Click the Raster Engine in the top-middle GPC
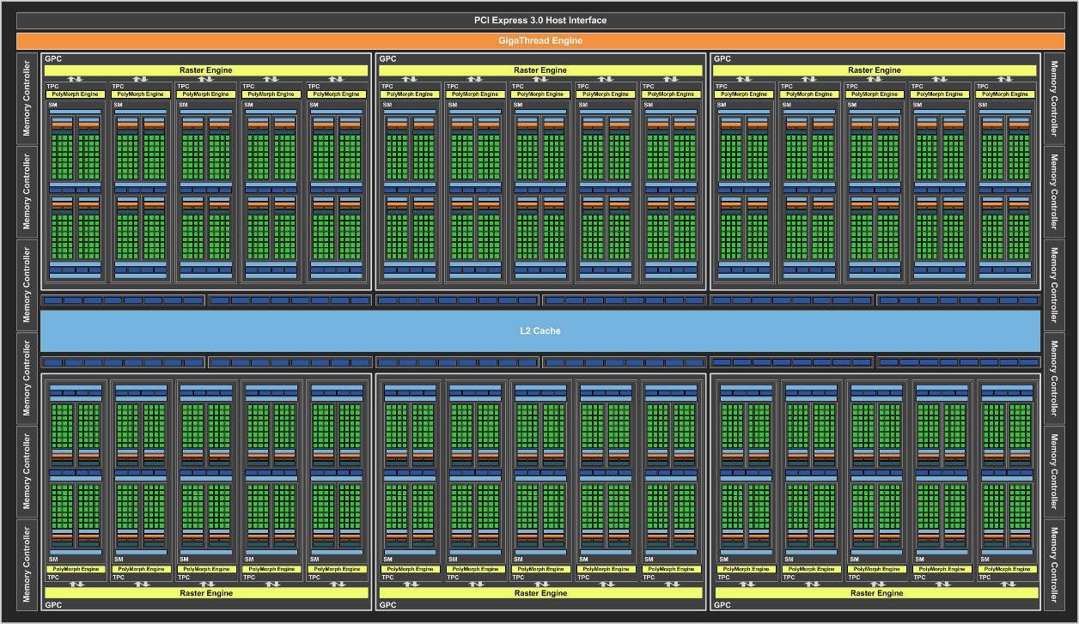Viewport: 1079px width, 624px height. (540, 70)
